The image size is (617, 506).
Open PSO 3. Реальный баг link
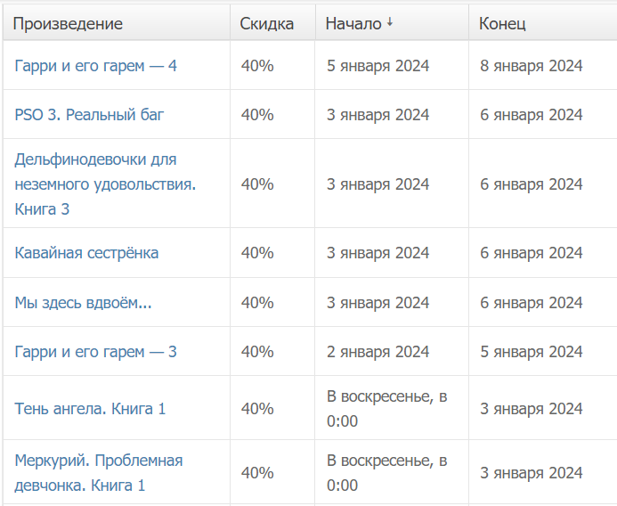pos(89,115)
